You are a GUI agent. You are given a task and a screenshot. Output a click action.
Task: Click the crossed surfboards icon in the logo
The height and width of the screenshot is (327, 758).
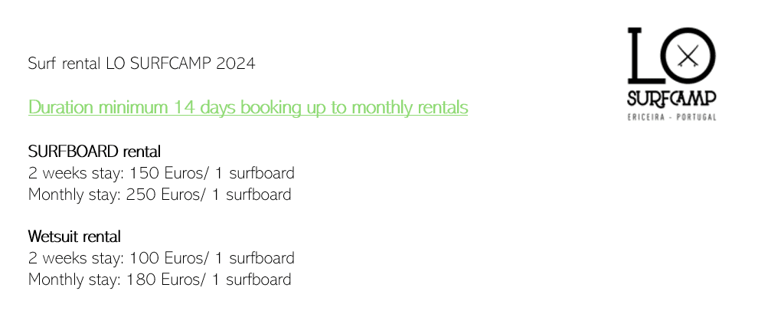(x=689, y=56)
